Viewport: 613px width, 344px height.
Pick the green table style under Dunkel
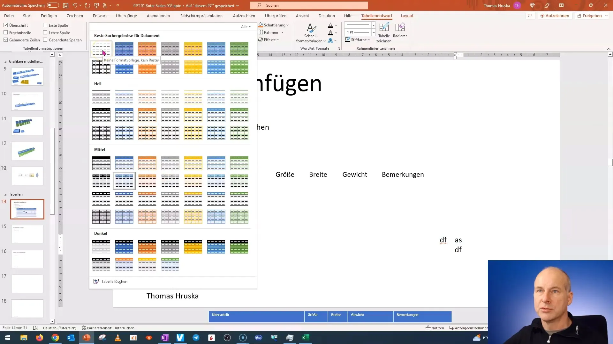tap(239, 247)
